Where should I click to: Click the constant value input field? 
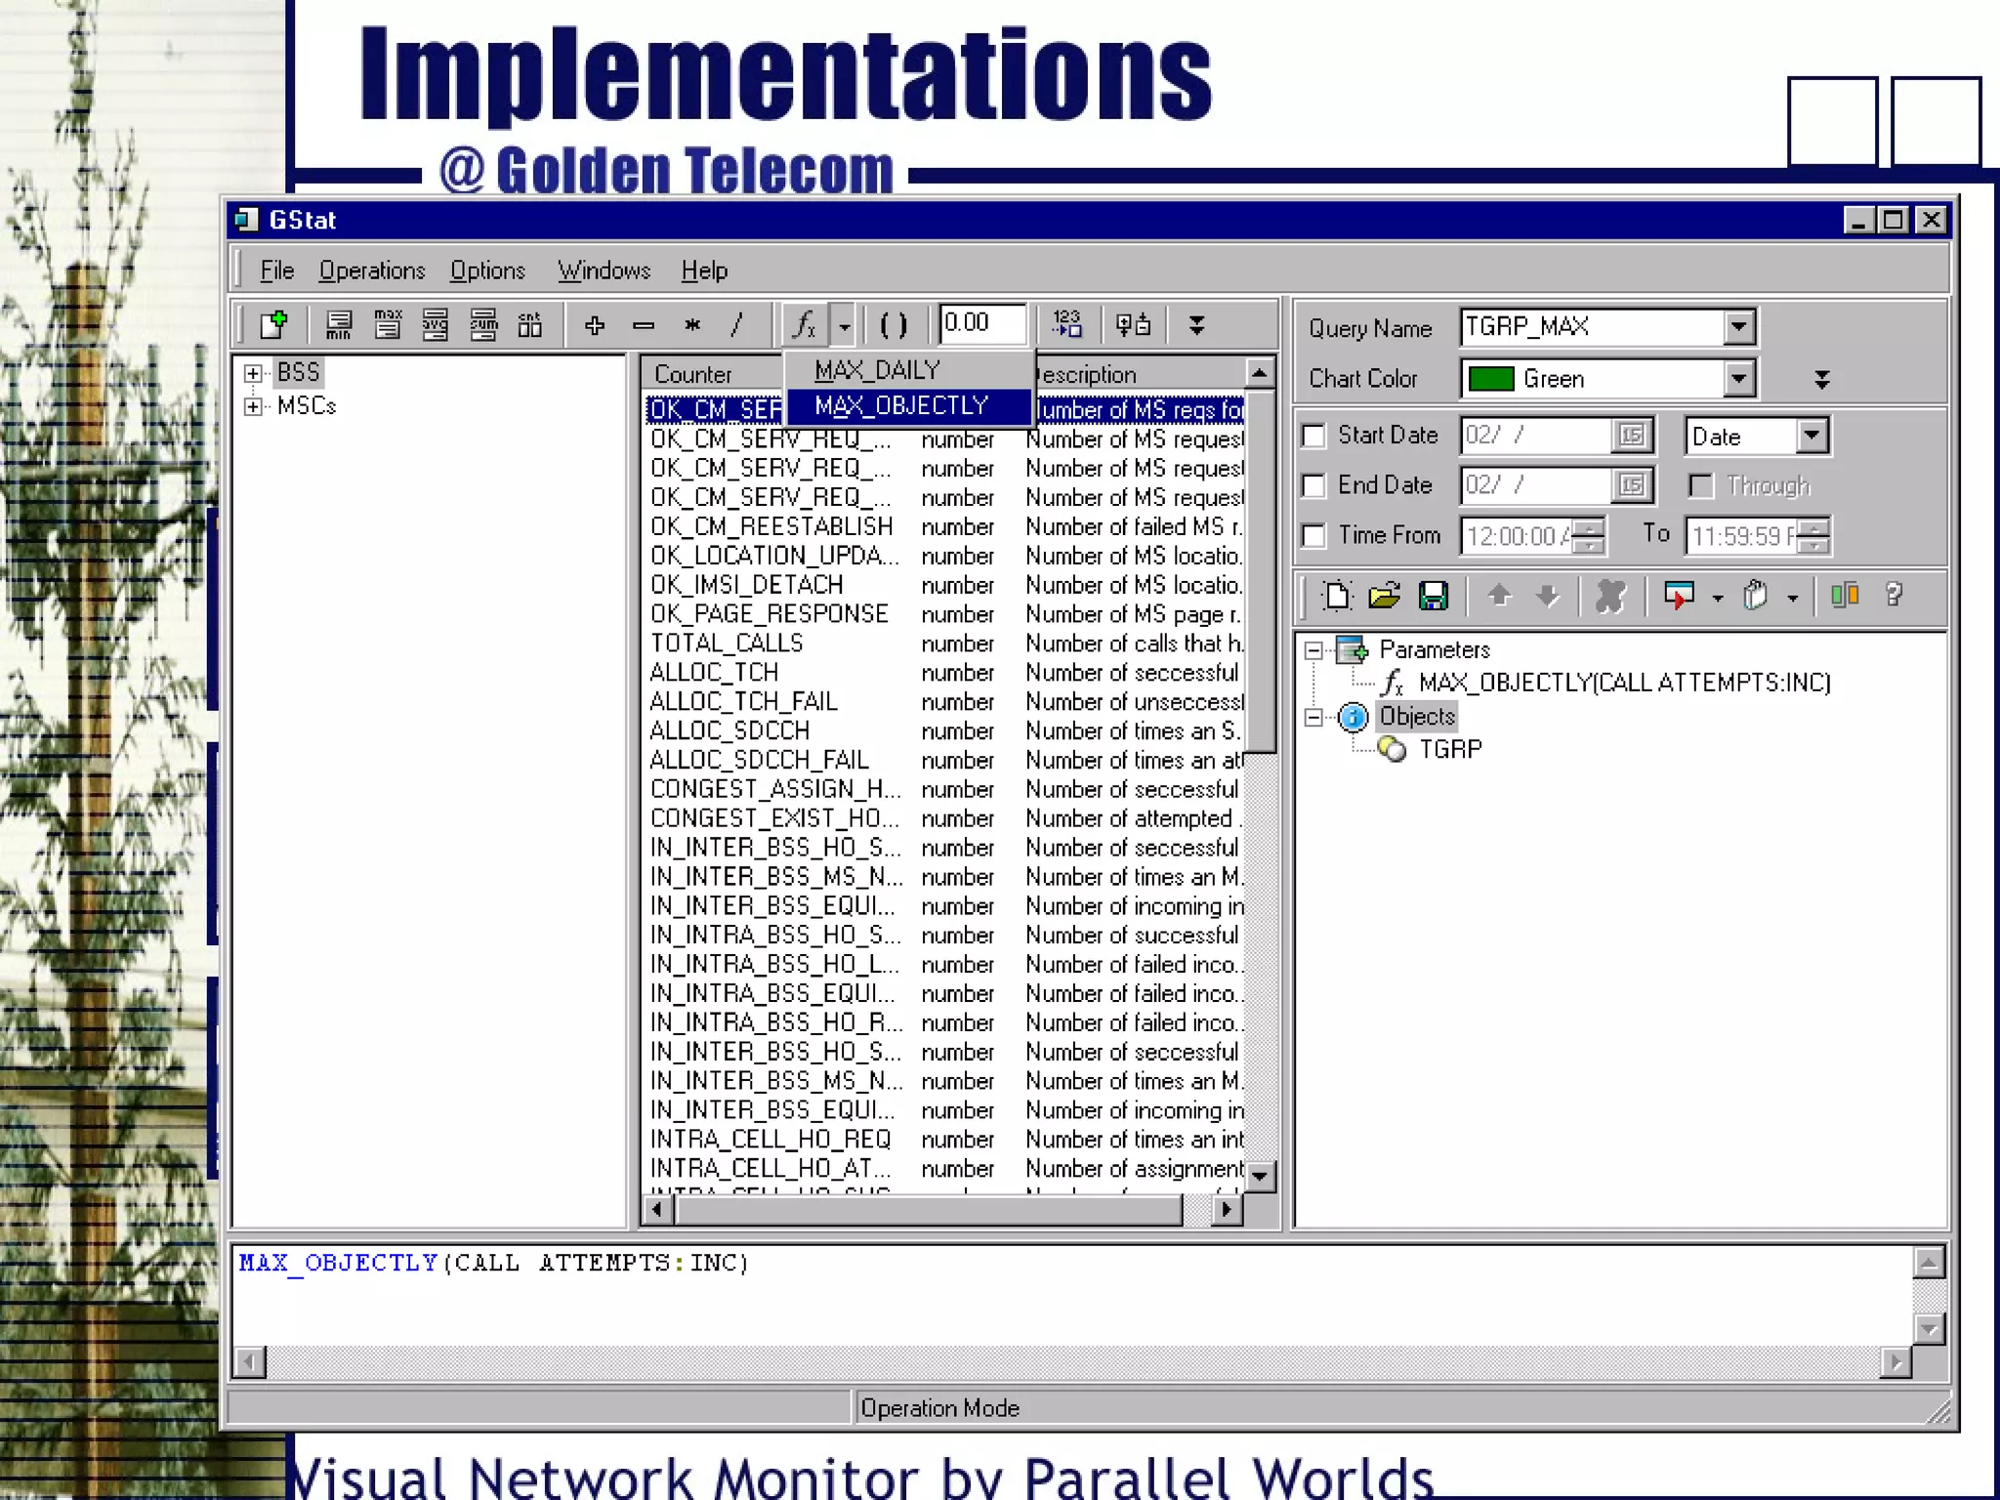point(980,323)
